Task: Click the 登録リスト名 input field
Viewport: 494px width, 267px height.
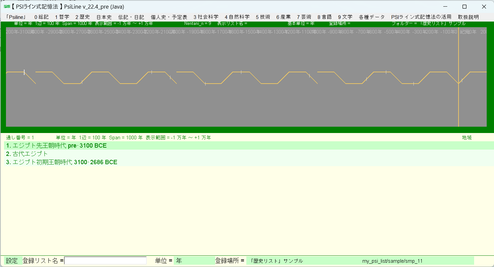Action: pos(105,261)
